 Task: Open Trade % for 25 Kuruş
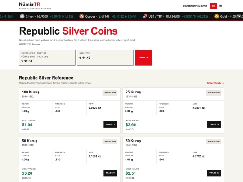click(214, 124)
